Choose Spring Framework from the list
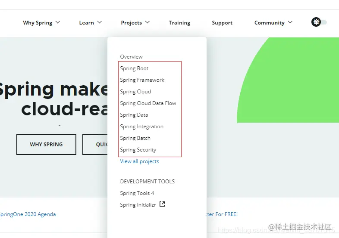This screenshot has height=238, width=339. click(x=142, y=80)
